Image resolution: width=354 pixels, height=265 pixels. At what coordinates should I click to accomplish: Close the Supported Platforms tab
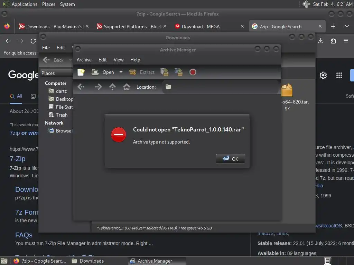(165, 26)
